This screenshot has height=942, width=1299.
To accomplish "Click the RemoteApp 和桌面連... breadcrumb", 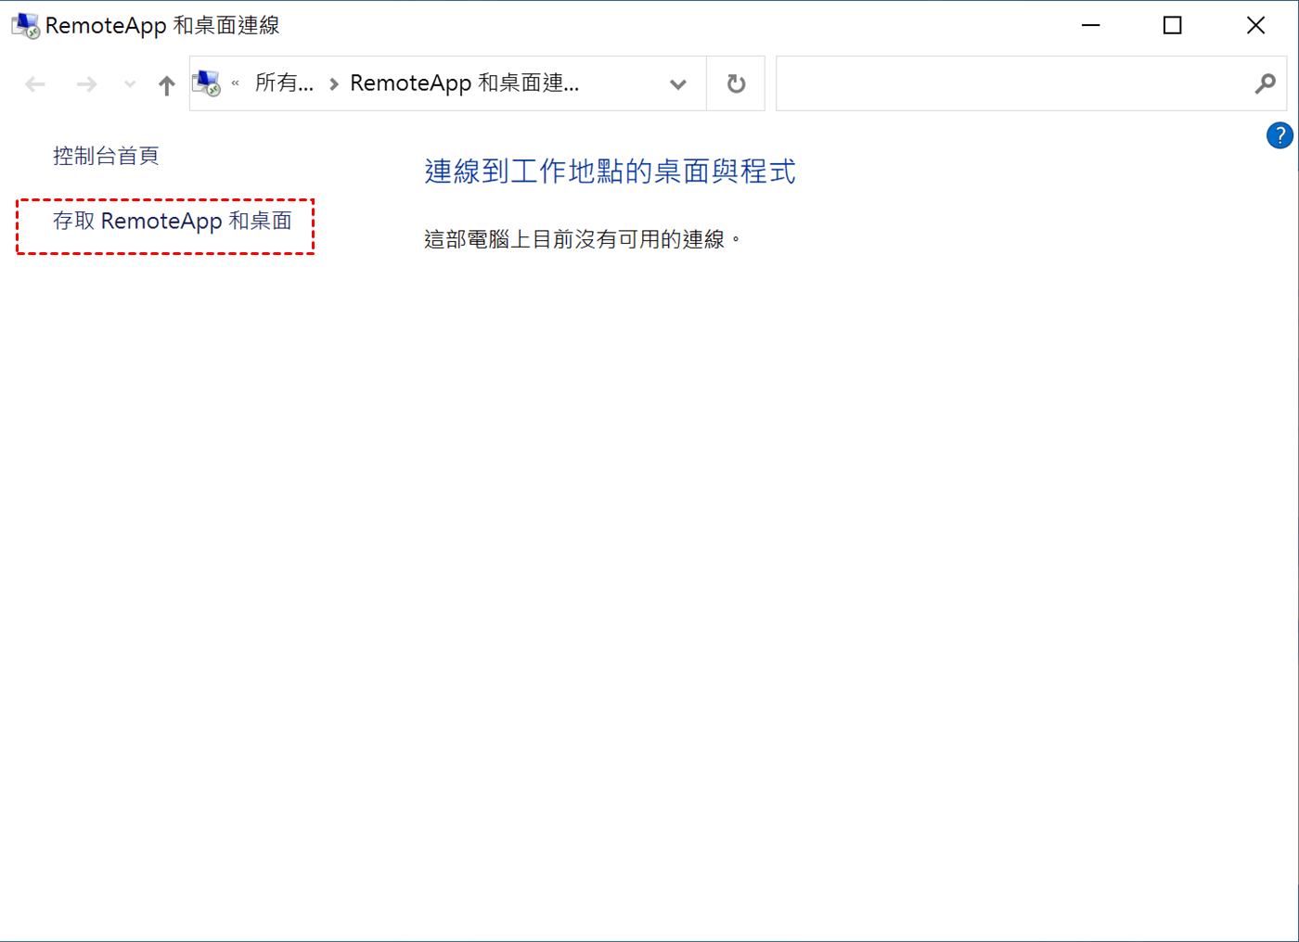I will 464,83.
